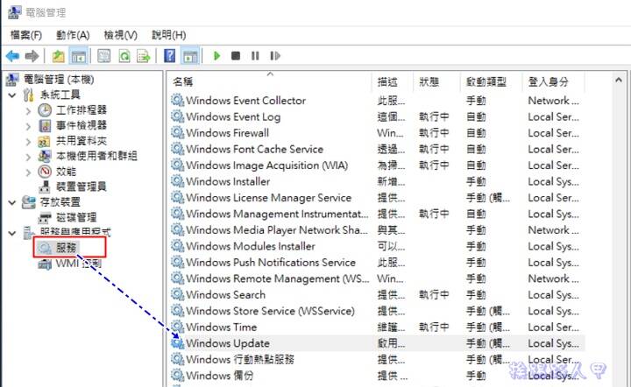Sort by the 啟動類型 column header
Viewport: 631px width, 387px height.
(x=491, y=82)
